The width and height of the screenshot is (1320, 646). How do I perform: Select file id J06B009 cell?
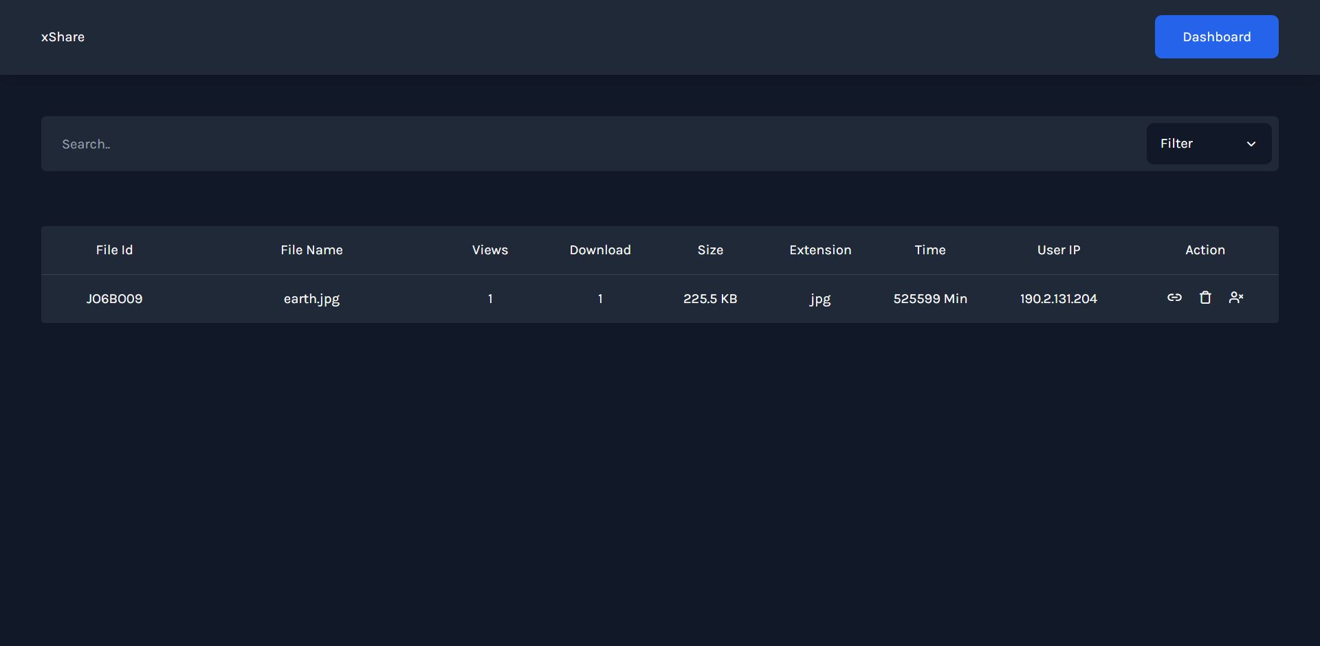(114, 299)
